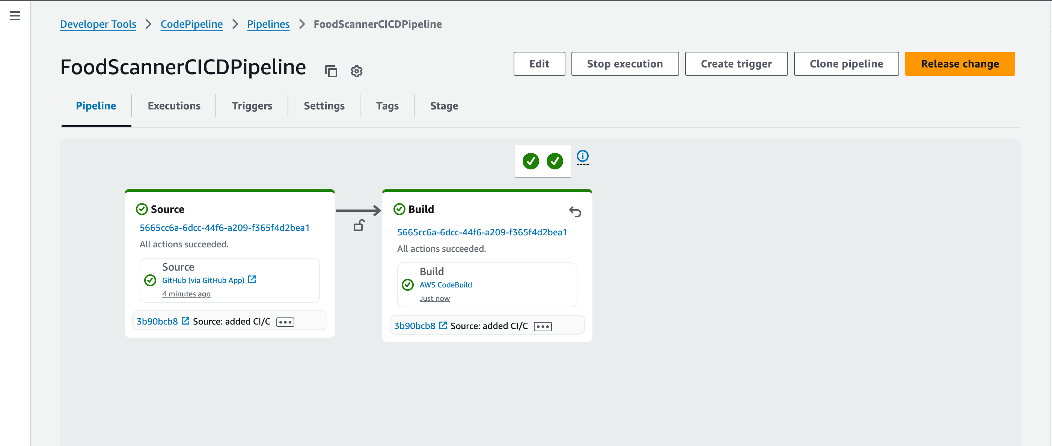Viewport: 1052px width, 446px height.
Task: Open commit 3b90bcb8 link in Build stage
Action: [x=414, y=326]
